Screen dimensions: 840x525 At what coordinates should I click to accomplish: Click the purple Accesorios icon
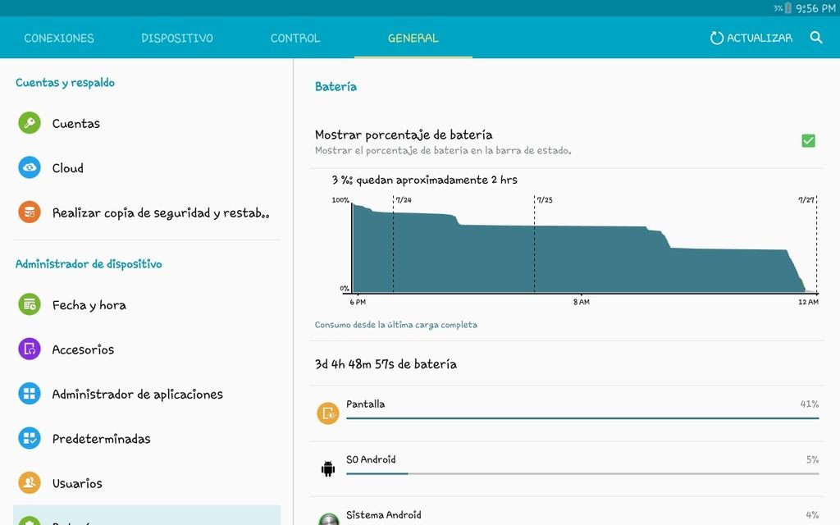(30, 349)
